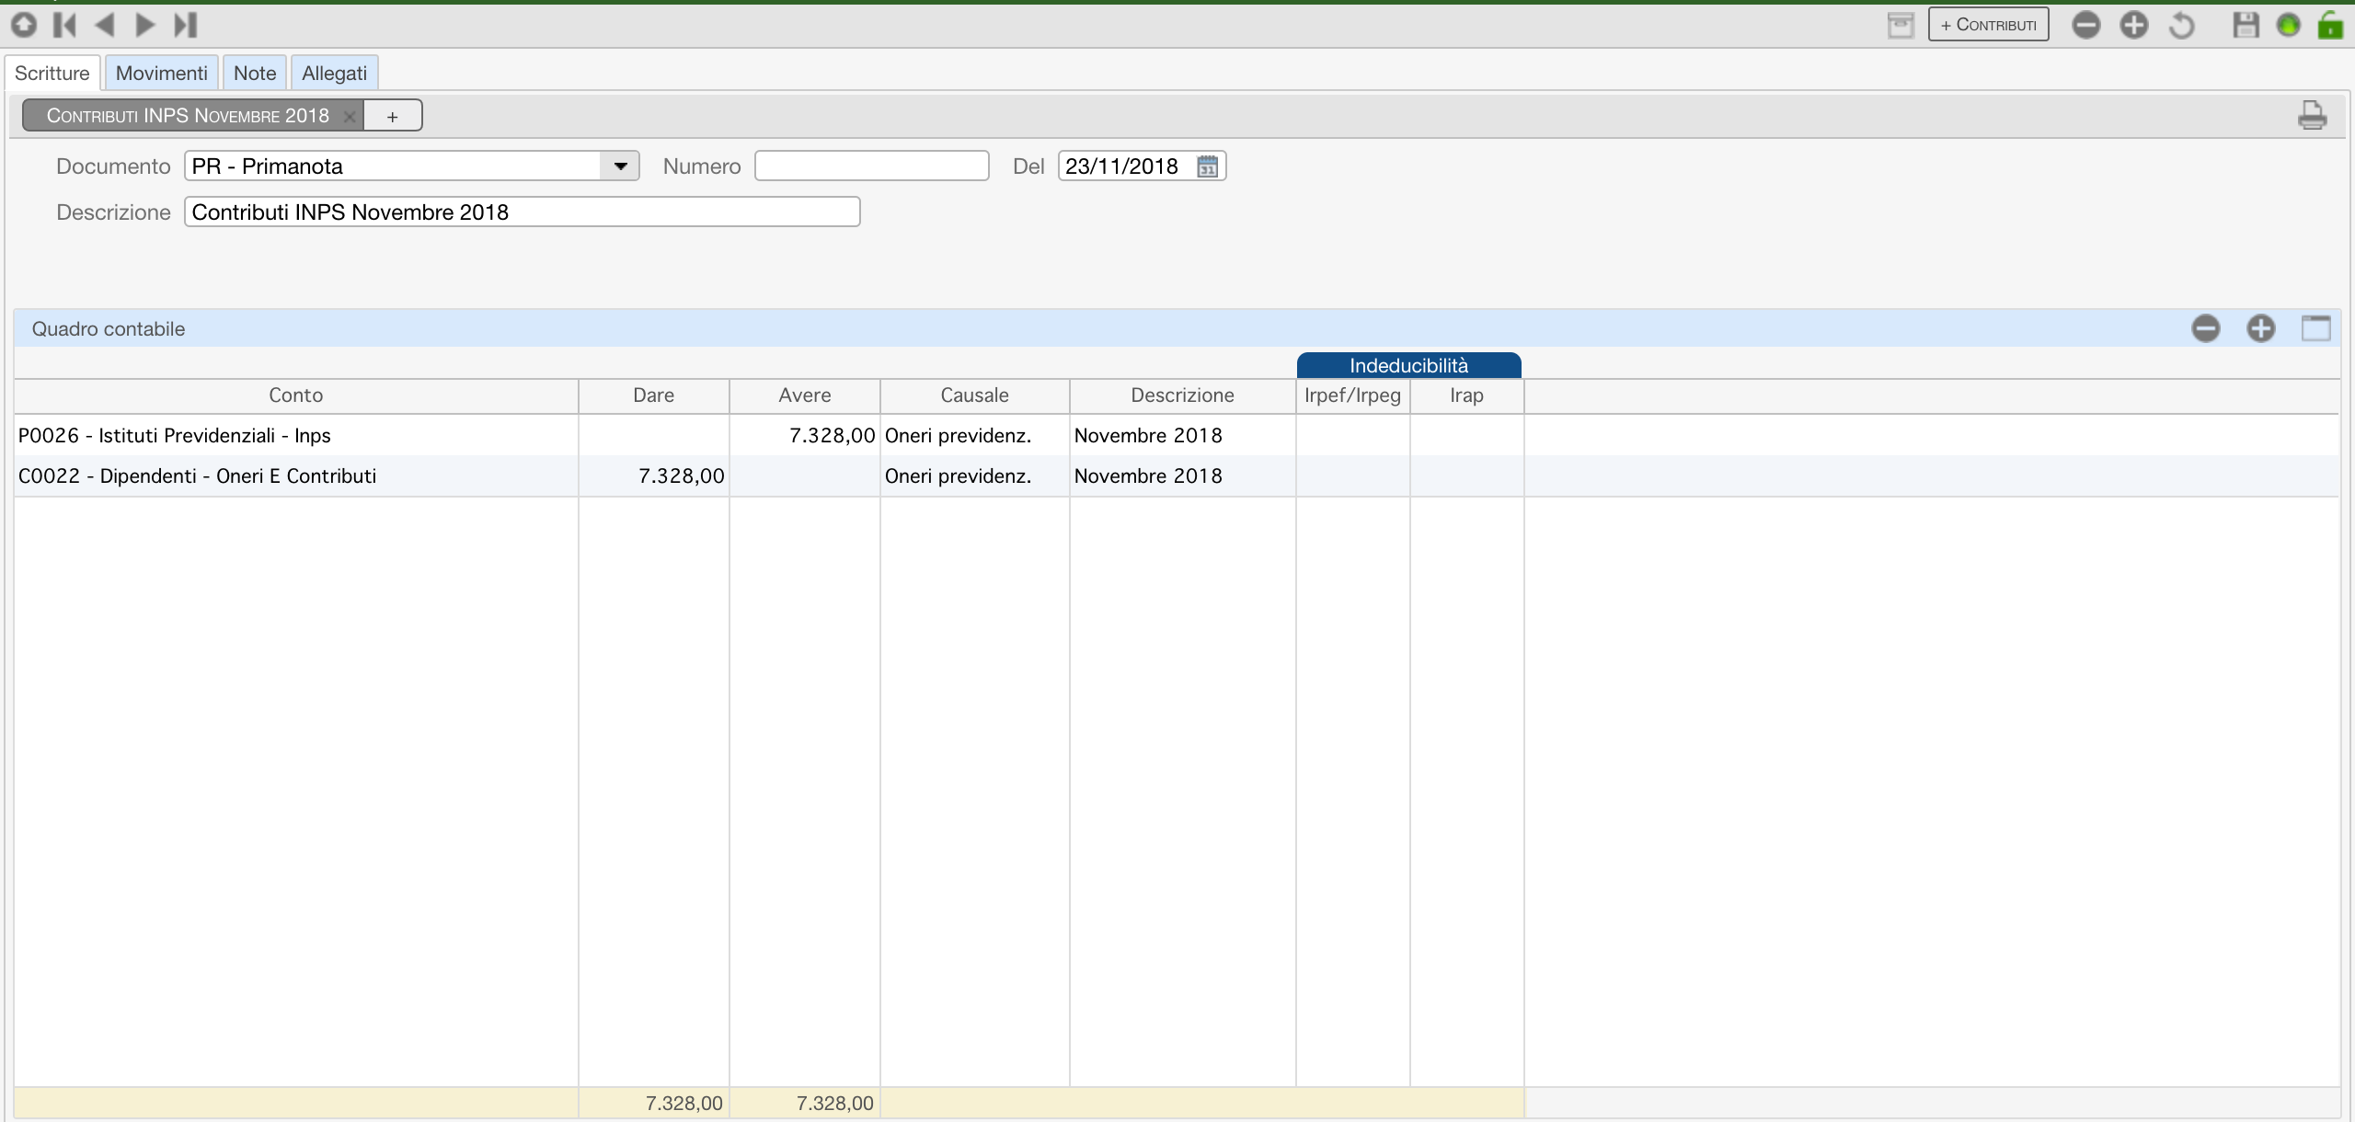This screenshot has width=2355, height=1122.
Task: Click the Avere total 7.328,00 in footer
Action: pyautogui.click(x=835, y=1104)
